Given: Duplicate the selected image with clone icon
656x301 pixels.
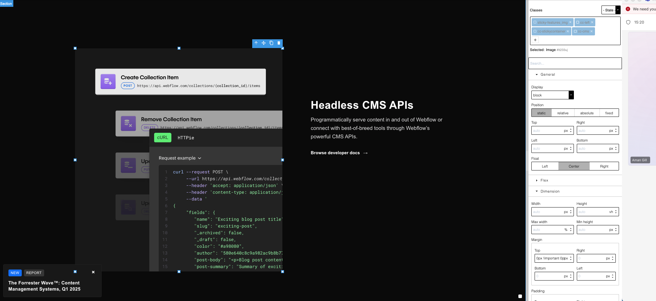Looking at the screenshot, I should pyautogui.click(x=271, y=43).
